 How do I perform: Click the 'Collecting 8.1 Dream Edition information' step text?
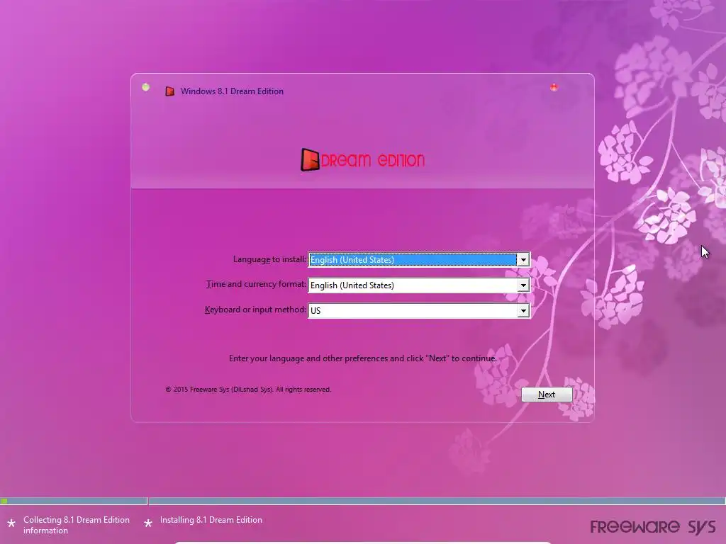point(77,525)
